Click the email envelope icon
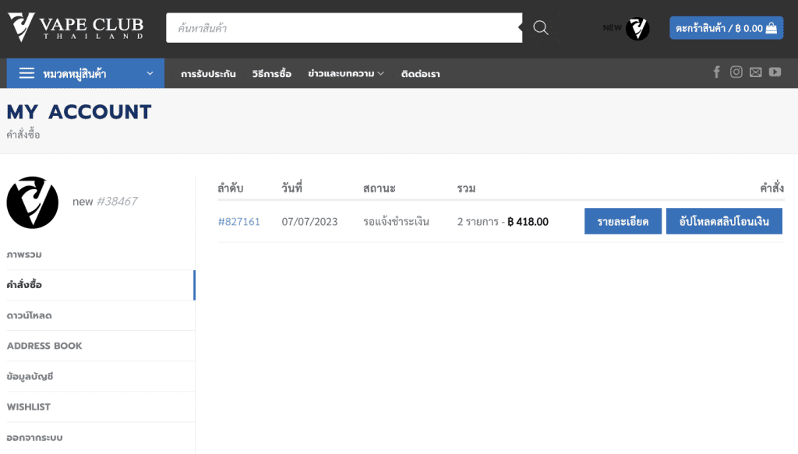Image resolution: width=798 pixels, height=454 pixels. click(x=755, y=72)
